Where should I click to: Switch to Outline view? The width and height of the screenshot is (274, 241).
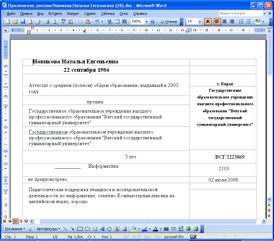(21, 221)
